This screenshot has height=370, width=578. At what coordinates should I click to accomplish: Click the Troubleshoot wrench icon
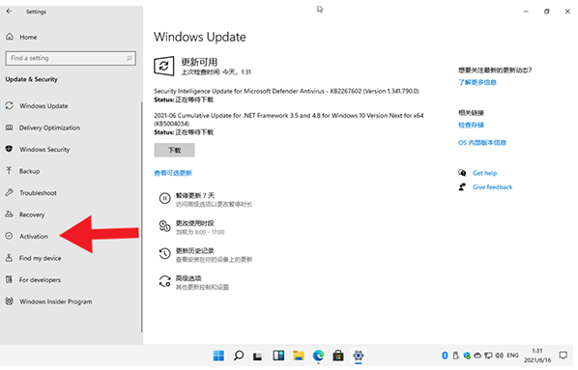coord(10,192)
